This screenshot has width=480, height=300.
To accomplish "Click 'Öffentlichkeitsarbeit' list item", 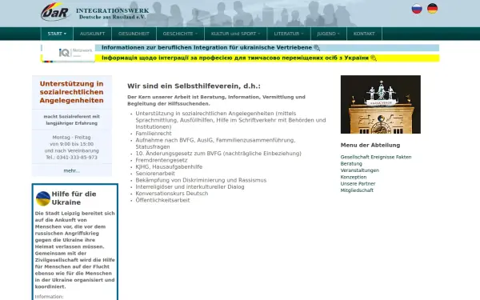I will tap(162, 200).
